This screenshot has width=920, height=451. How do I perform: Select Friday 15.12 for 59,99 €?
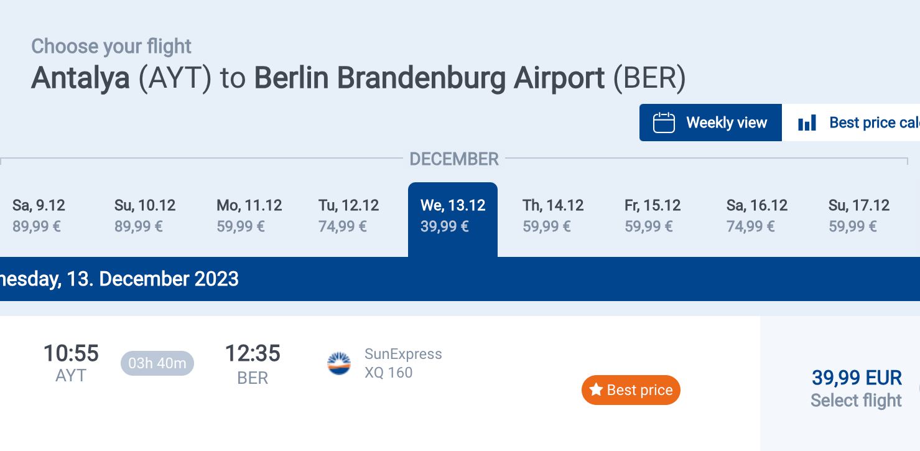653,215
